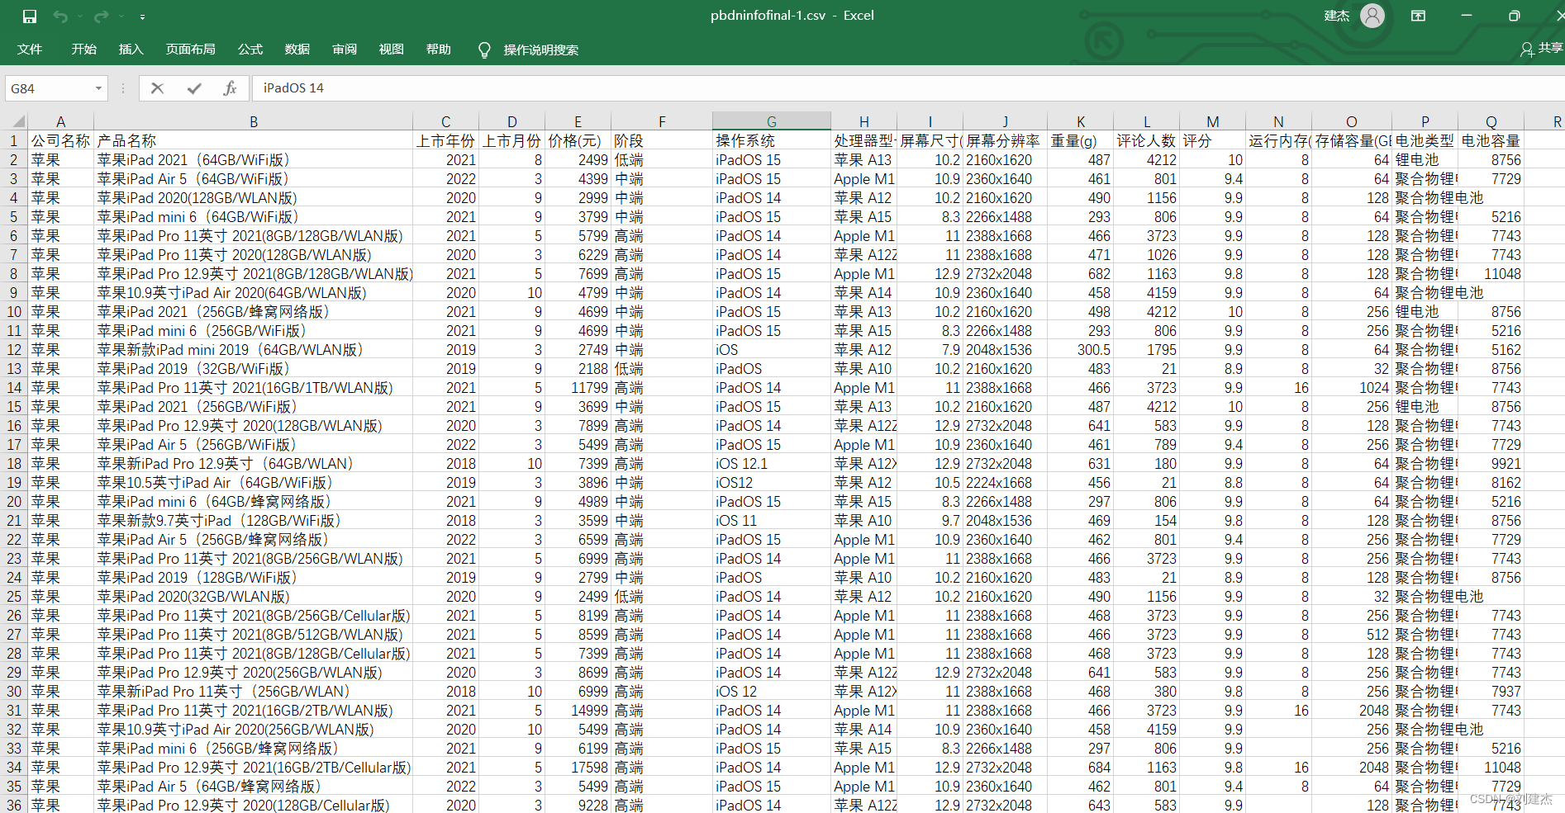The image size is (1565, 813).
Task: Click the Insert Function fx icon
Action: pos(230,88)
